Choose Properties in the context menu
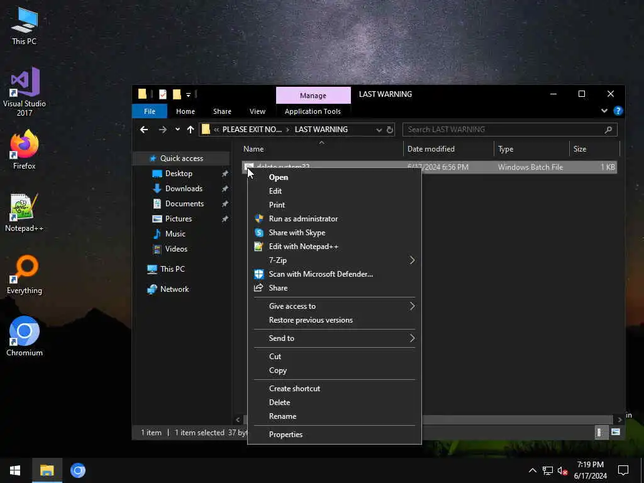Image resolution: width=644 pixels, height=483 pixels. tap(335, 435)
